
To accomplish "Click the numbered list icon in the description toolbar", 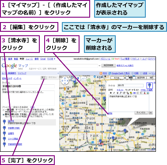I will (x=138, y=93).
